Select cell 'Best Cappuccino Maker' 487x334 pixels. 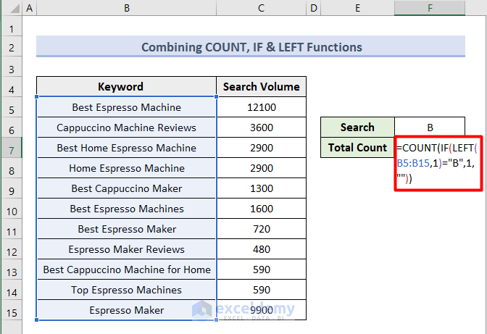pos(126,188)
